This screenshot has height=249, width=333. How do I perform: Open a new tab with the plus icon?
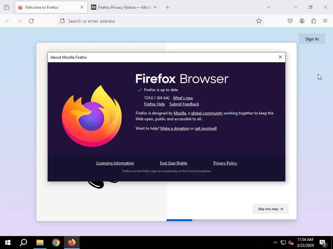167,7
